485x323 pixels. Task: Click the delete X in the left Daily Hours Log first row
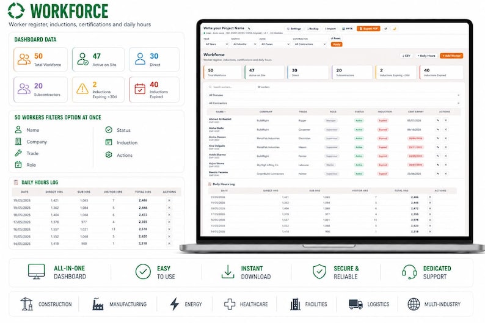[x=169, y=200]
